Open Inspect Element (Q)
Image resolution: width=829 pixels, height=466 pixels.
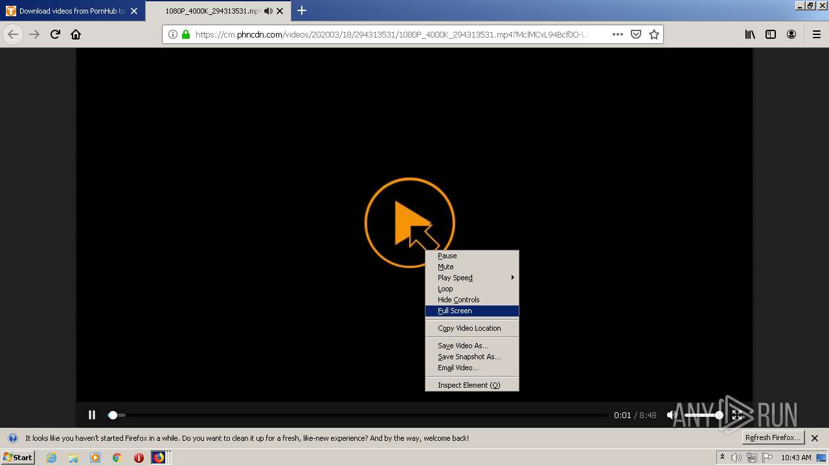pyautogui.click(x=471, y=385)
